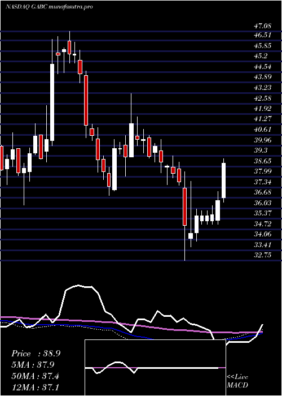282x396 pixels.
Task: Select the 40.61 price axis label
Action: [x=262, y=130]
